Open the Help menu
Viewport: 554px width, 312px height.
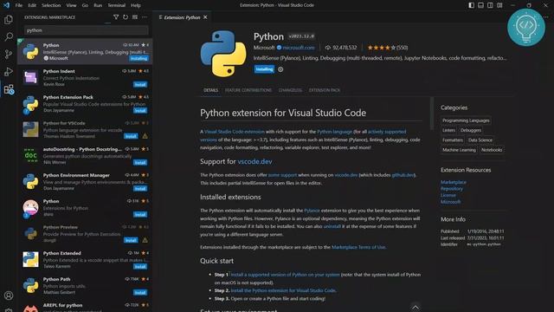click(x=136, y=5)
